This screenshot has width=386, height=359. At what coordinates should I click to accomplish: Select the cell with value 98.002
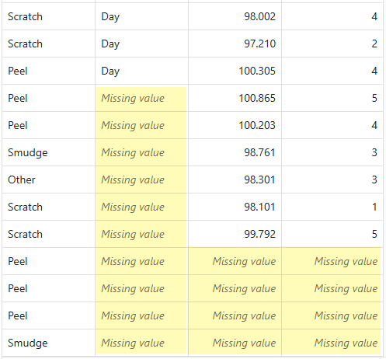pos(235,16)
